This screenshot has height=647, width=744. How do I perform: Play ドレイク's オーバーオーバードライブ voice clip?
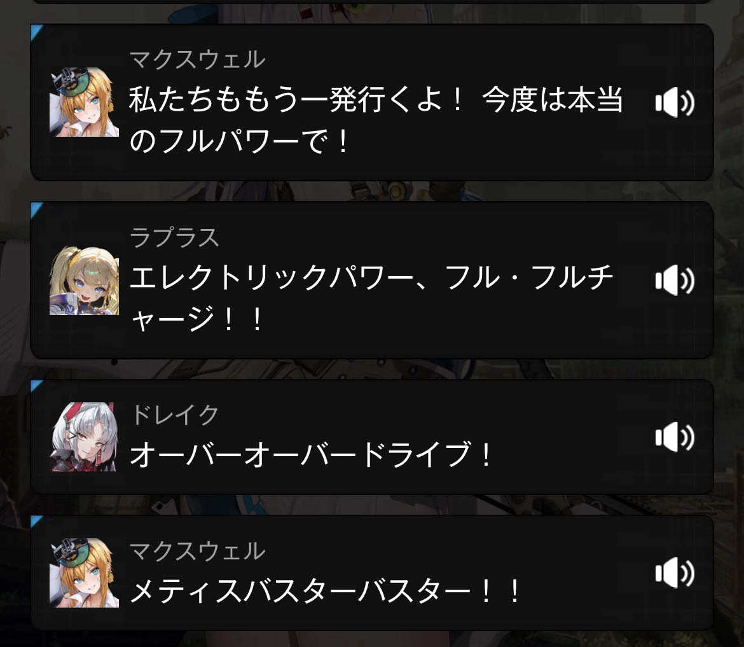[x=674, y=436]
